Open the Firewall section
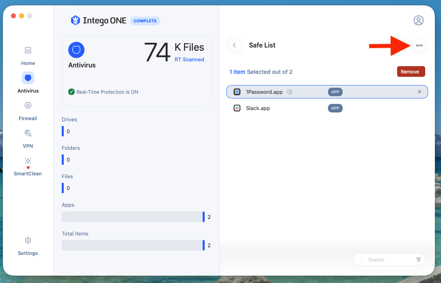This screenshot has width=441, height=283. (28, 111)
